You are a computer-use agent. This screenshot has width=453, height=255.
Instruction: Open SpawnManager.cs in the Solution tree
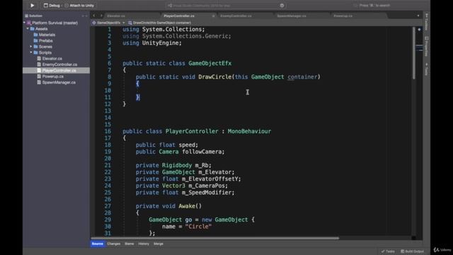coord(59,82)
